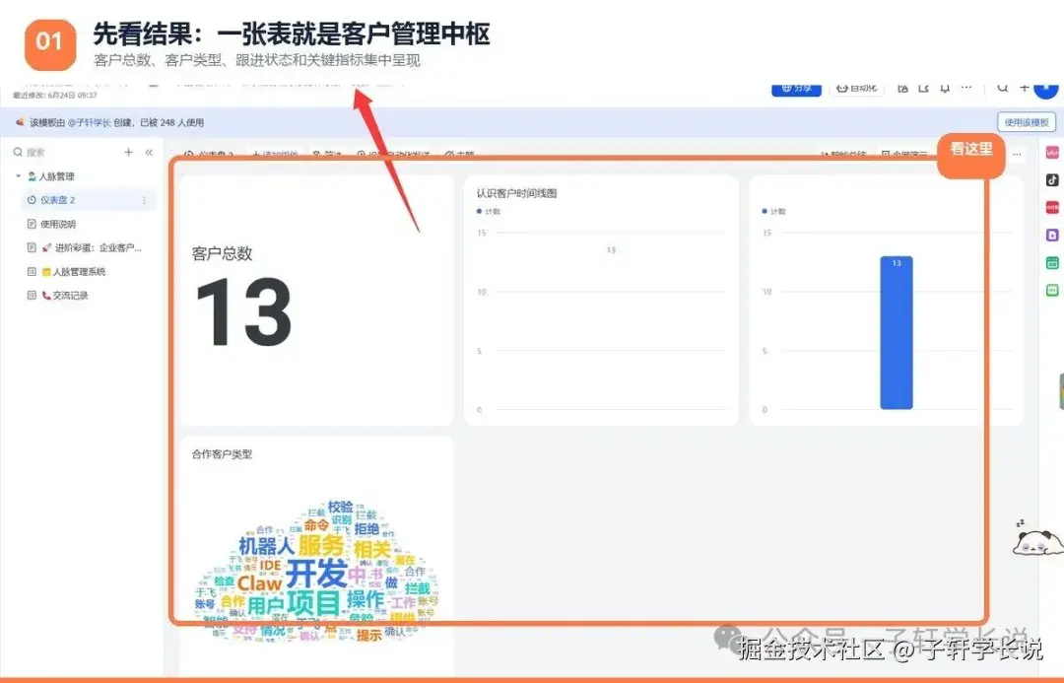Click the search magnifier icon in top bar

pos(1002,88)
